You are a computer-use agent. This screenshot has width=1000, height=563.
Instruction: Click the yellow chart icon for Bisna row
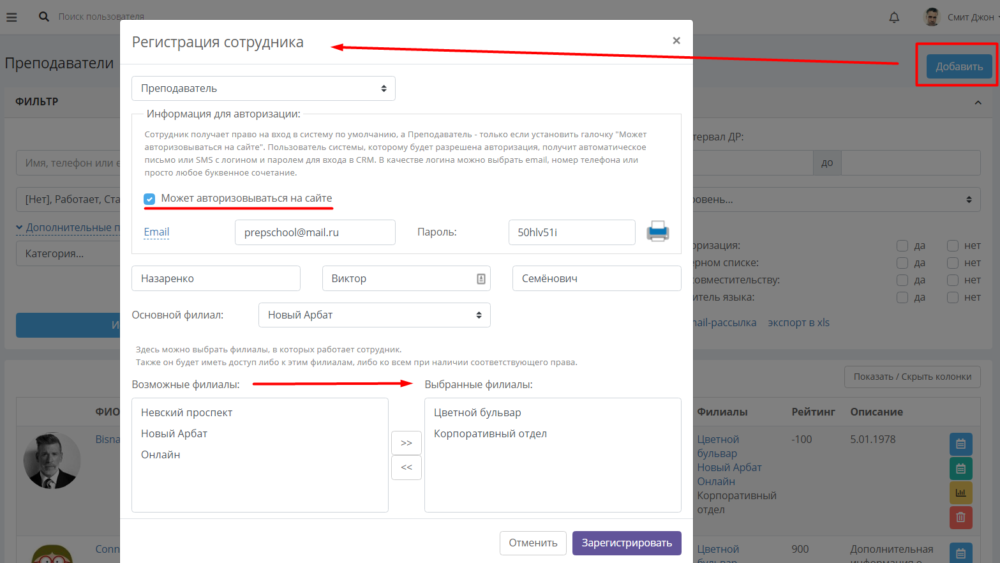tap(960, 493)
